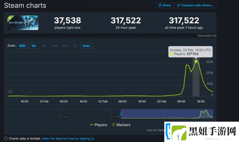
Task: Open 'View full data for free by signing in' link
Action: [x=68, y=138]
